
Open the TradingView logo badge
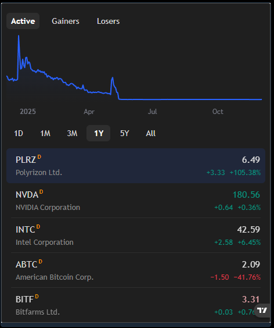tap(263, 310)
